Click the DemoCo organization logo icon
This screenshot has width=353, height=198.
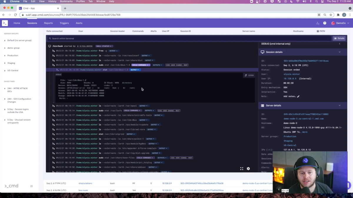point(333,23)
